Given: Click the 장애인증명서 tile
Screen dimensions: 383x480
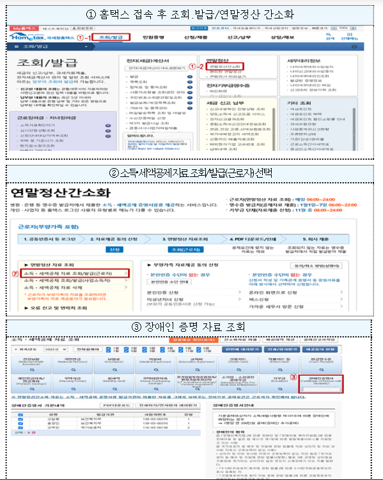Looking at the screenshot, I should [321, 384].
